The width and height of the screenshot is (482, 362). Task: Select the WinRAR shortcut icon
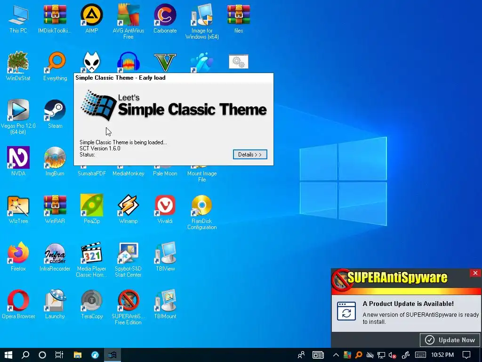(55, 205)
